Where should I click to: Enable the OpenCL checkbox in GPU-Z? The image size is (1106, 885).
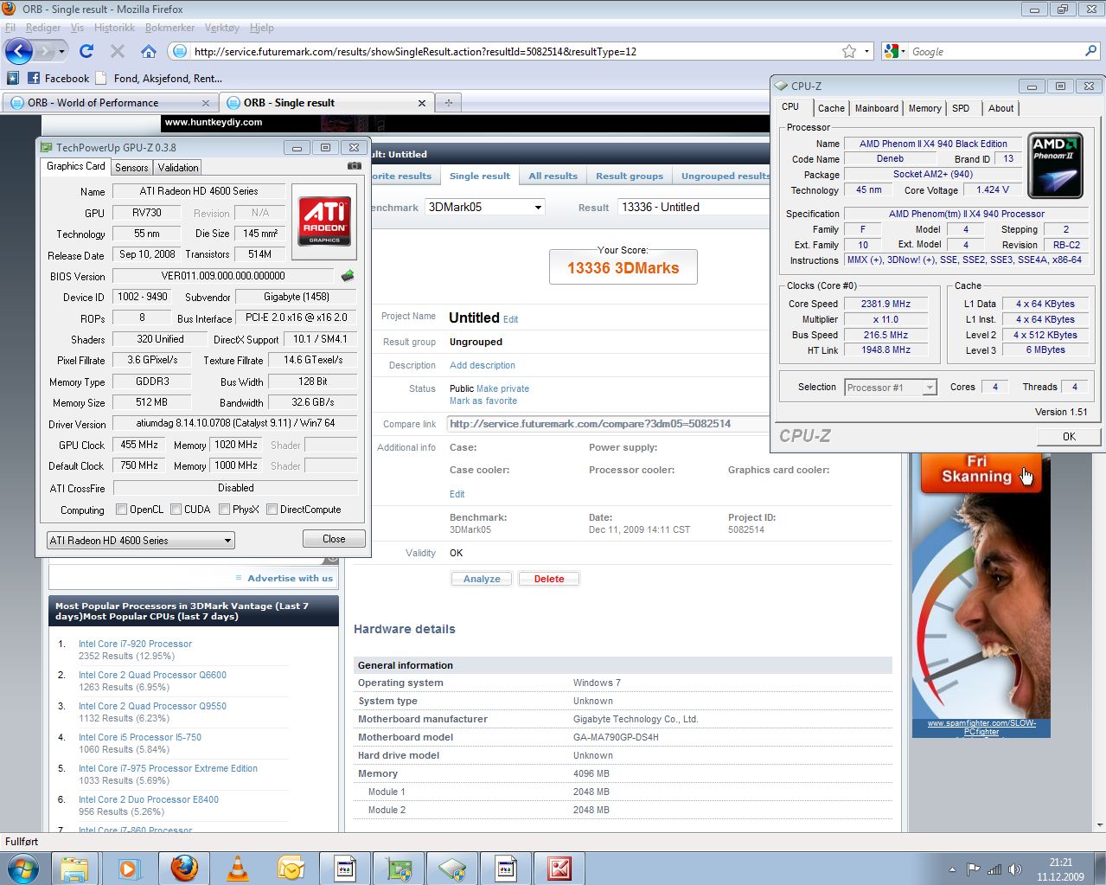click(122, 510)
